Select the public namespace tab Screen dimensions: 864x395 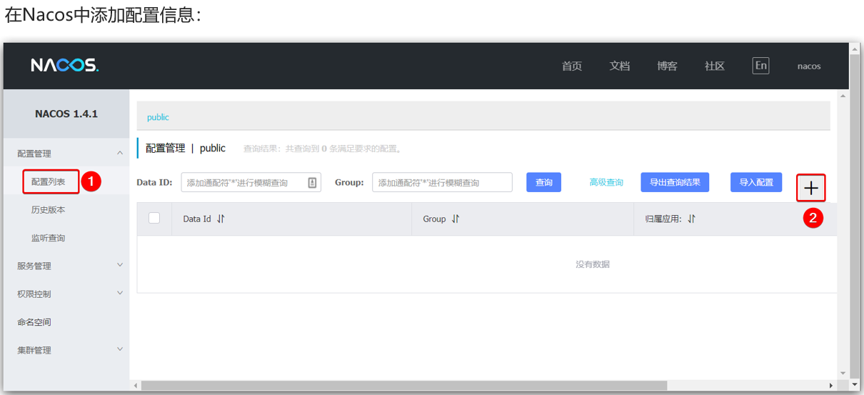pos(158,117)
